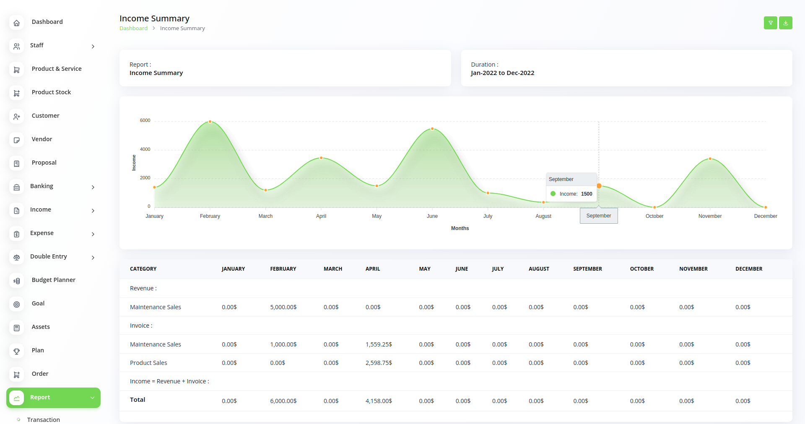Click the Plan trophy icon
Screen dimensions: 805x424
17,352
